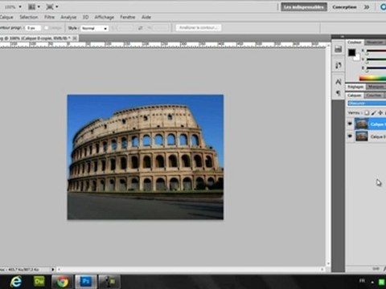386x289 pixels.
Task: Toggle the Lissage checkbox
Action: point(47,28)
